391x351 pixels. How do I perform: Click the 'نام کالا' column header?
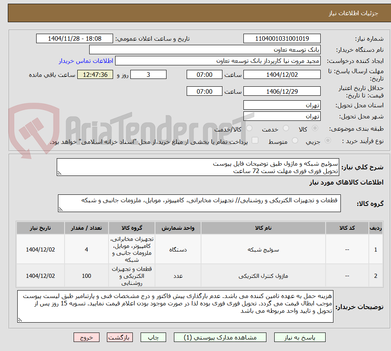pyautogui.click(x=263, y=228)
